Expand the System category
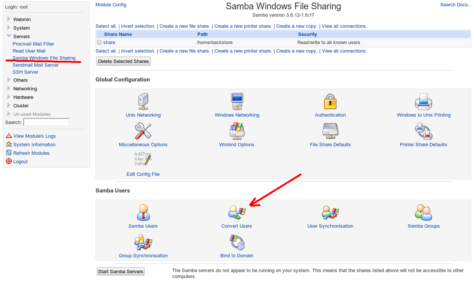The width and height of the screenshot is (474, 295). [9, 28]
